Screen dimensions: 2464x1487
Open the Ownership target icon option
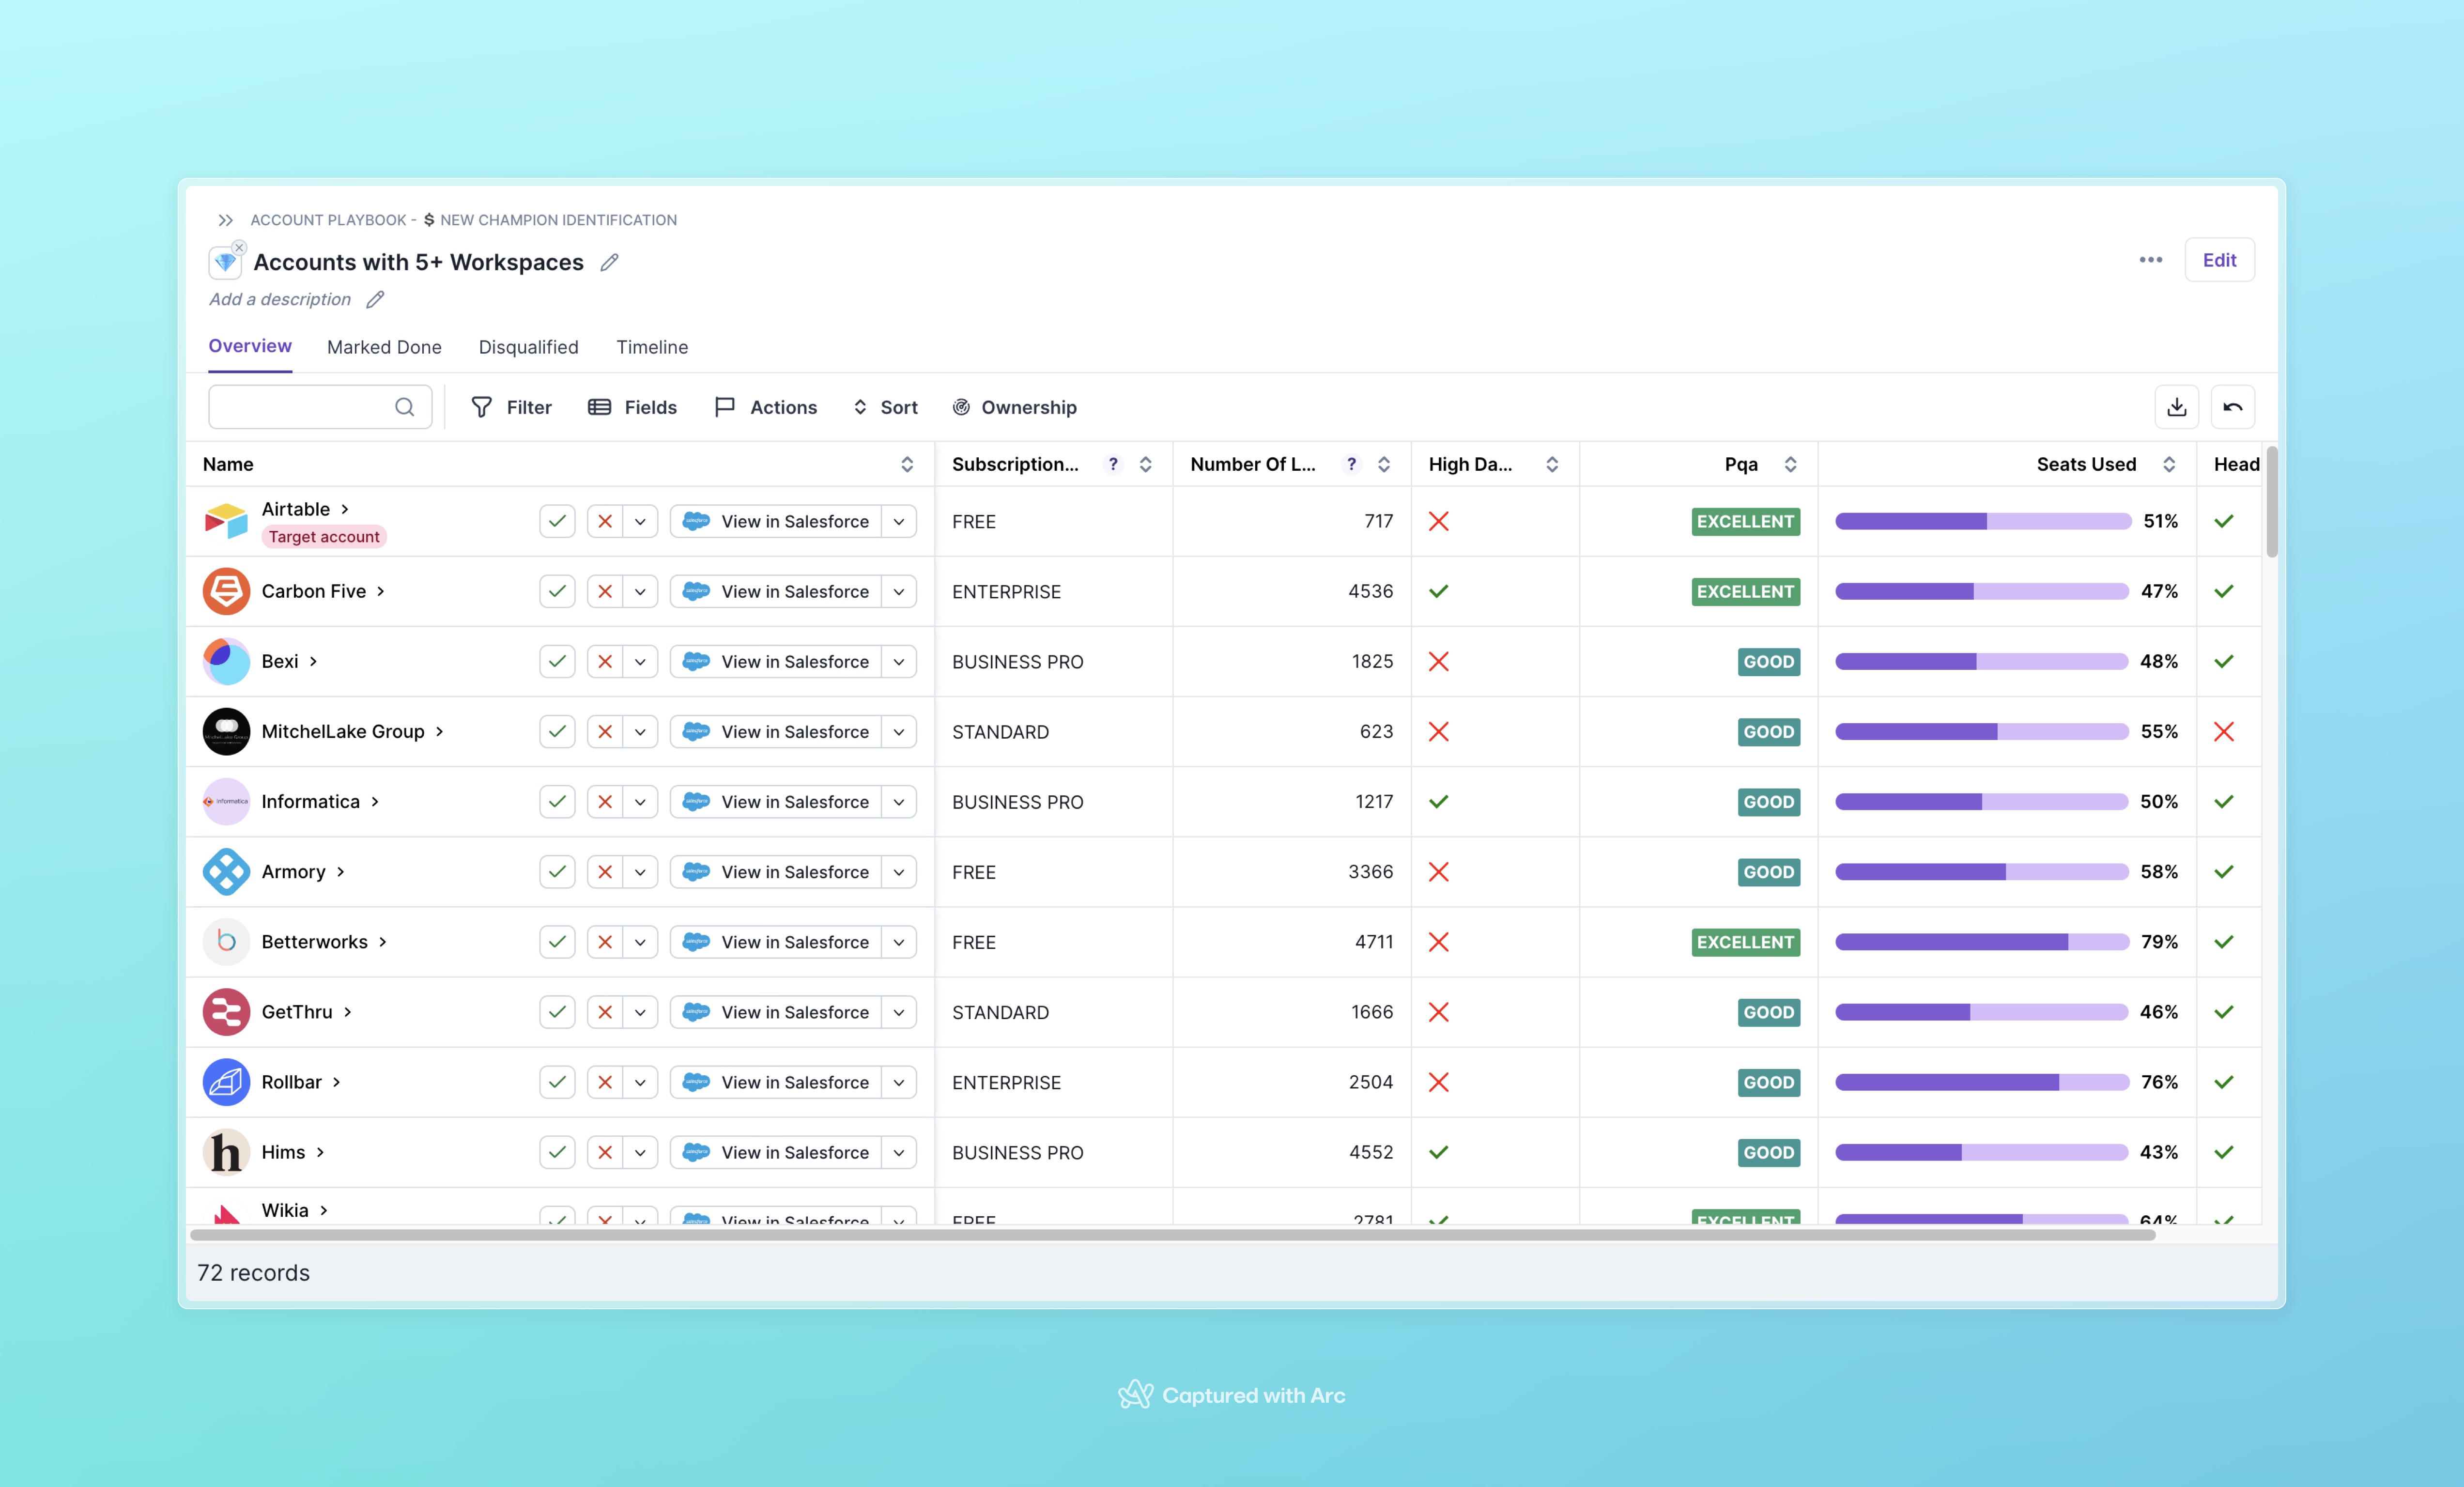[961, 407]
